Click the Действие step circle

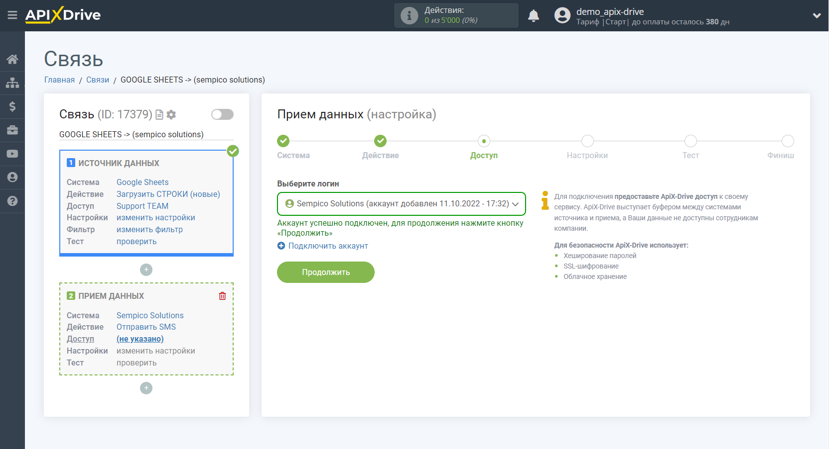pyautogui.click(x=381, y=141)
